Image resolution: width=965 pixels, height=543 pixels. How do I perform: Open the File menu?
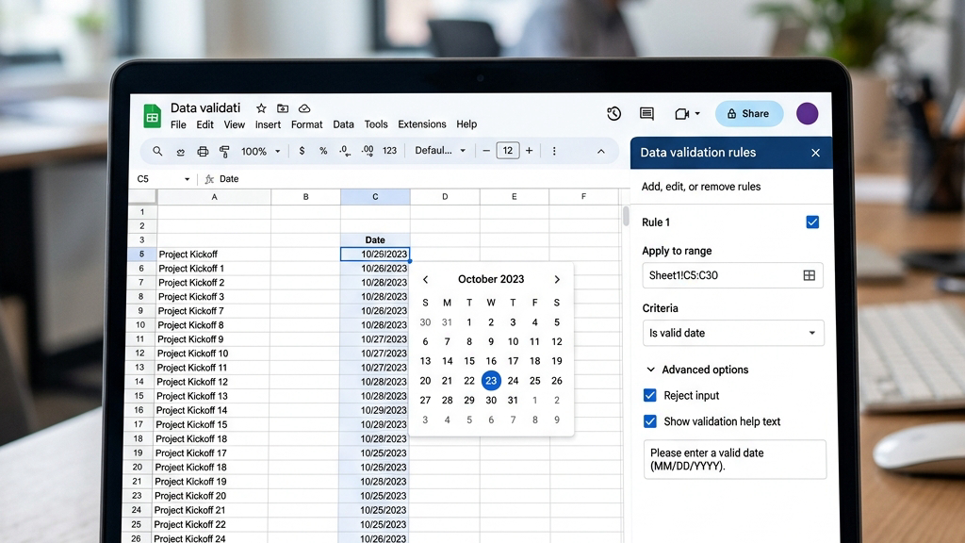click(178, 124)
